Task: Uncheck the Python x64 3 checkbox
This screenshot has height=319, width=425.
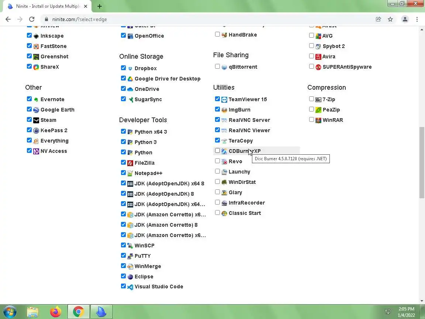Action: [123, 131]
